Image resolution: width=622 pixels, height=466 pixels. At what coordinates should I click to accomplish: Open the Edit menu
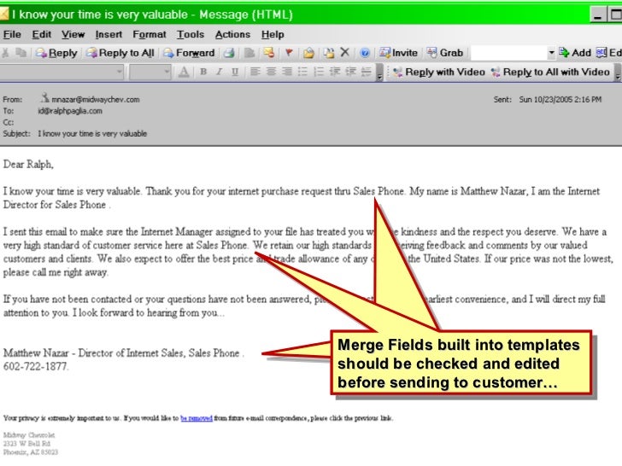click(42, 34)
